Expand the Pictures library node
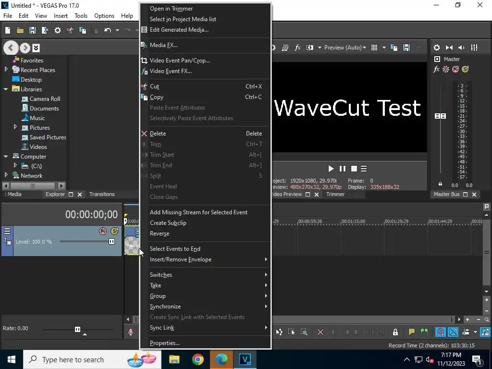Image resolution: width=492 pixels, height=369 pixels. [x=15, y=127]
